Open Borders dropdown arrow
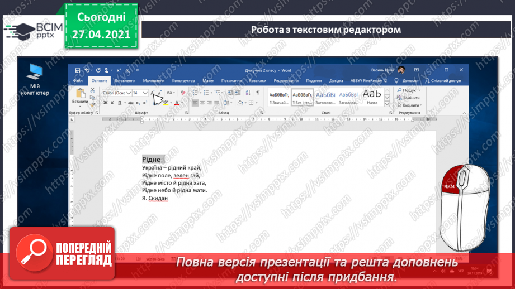 (x=257, y=103)
